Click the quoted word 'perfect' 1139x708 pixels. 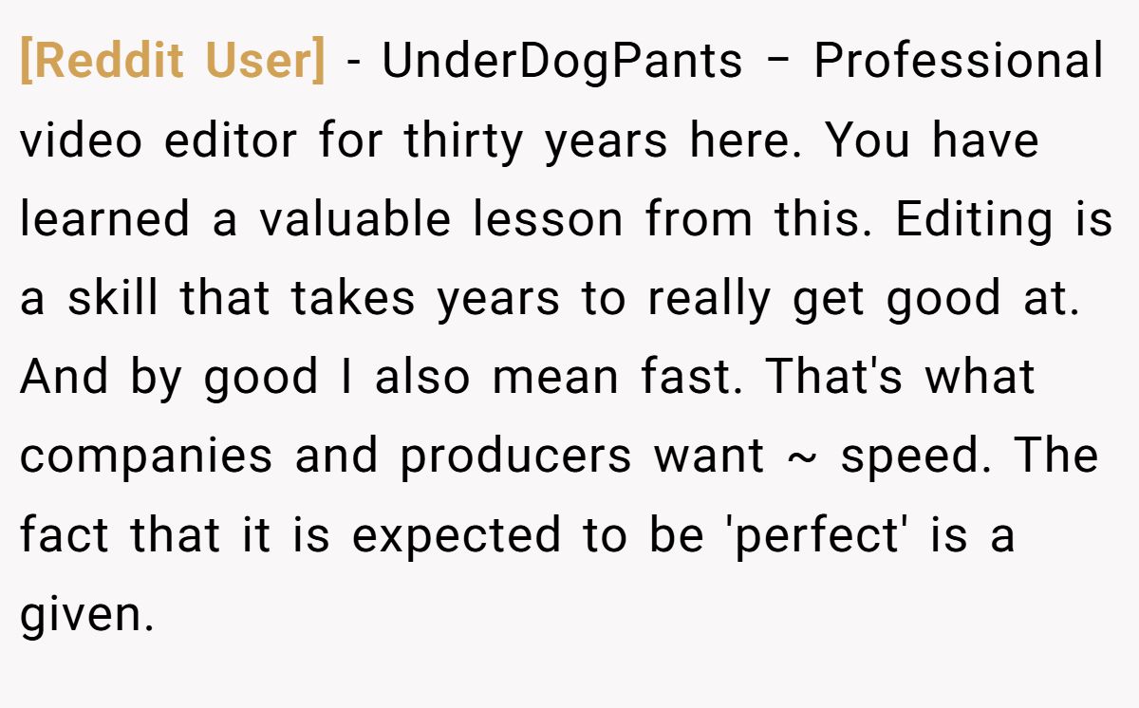coord(822,535)
